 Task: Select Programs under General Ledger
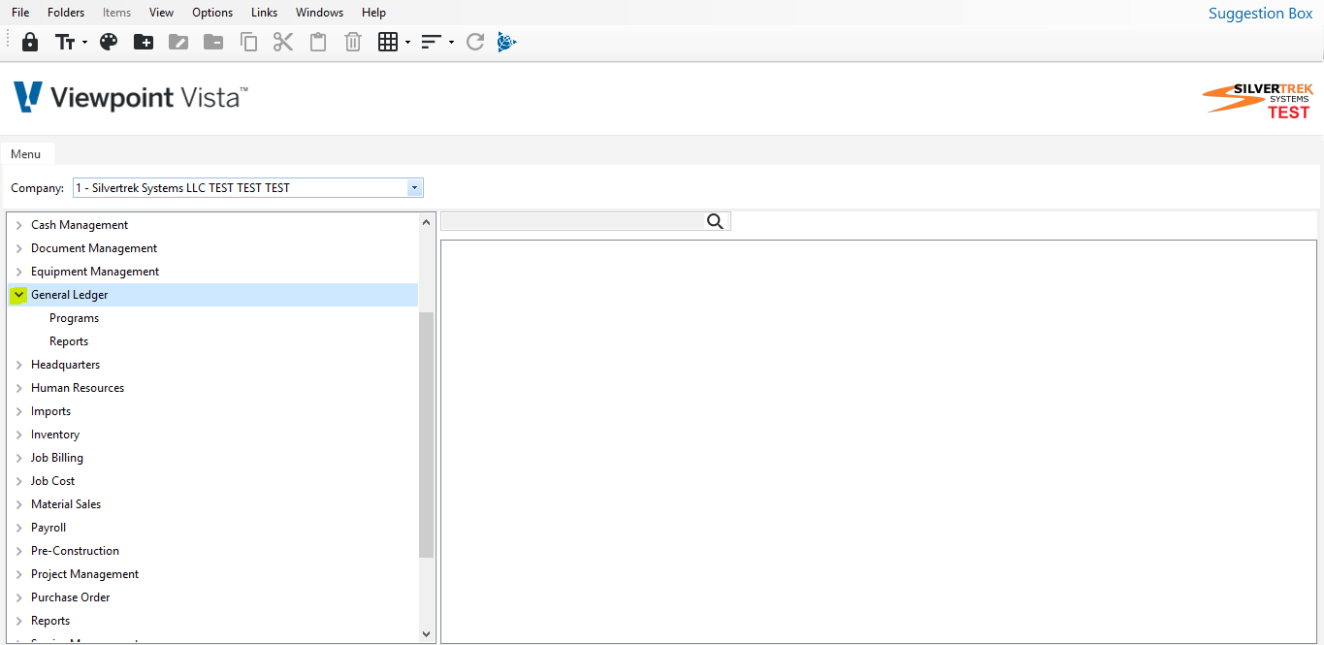click(x=74, y=318)
